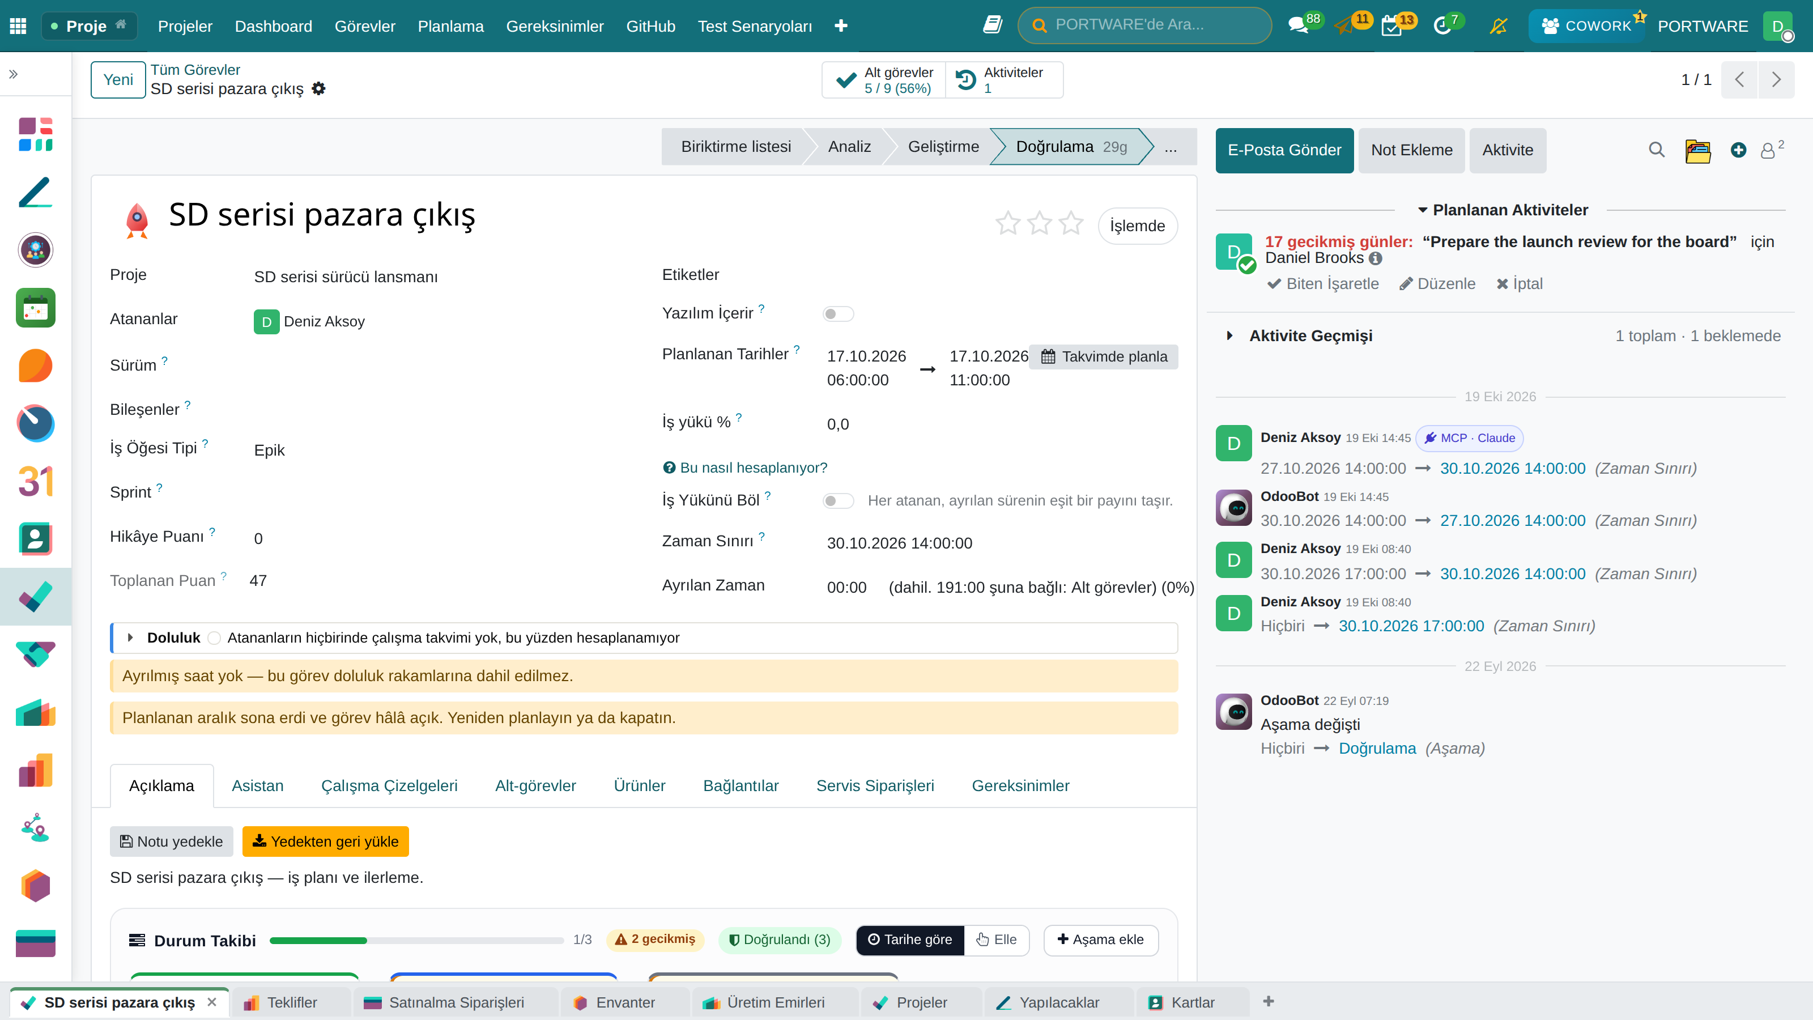Click the Durum Takibi progress bar
1813x1020 pixels.
[416, 941]
